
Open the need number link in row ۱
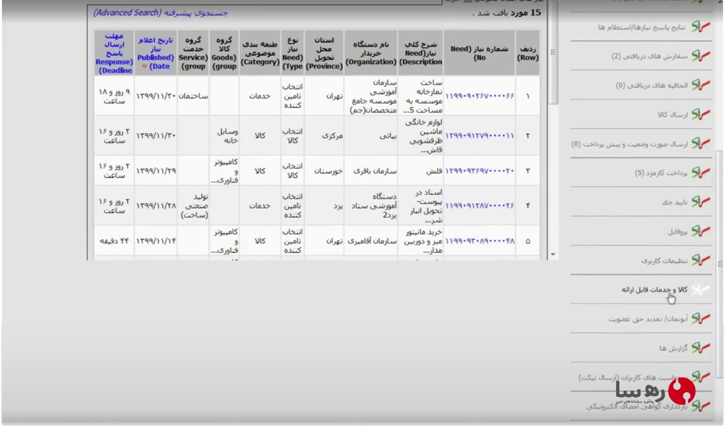pyautogui.click(x=480, y=96)
